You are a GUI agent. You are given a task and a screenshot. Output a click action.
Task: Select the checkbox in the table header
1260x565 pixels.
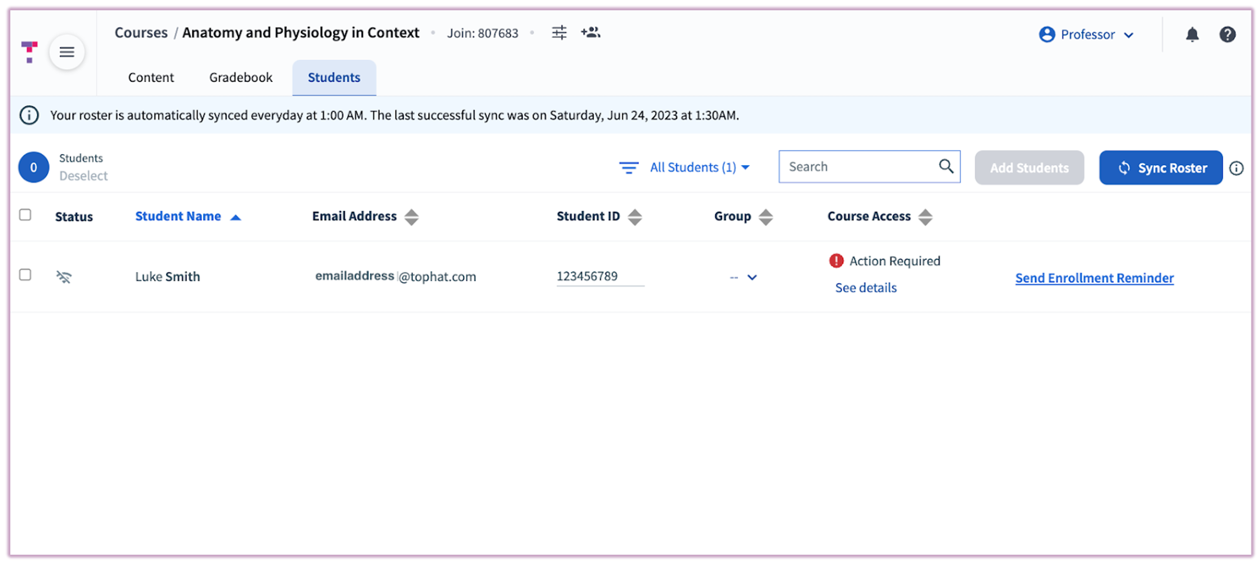[x=25, y=214]
